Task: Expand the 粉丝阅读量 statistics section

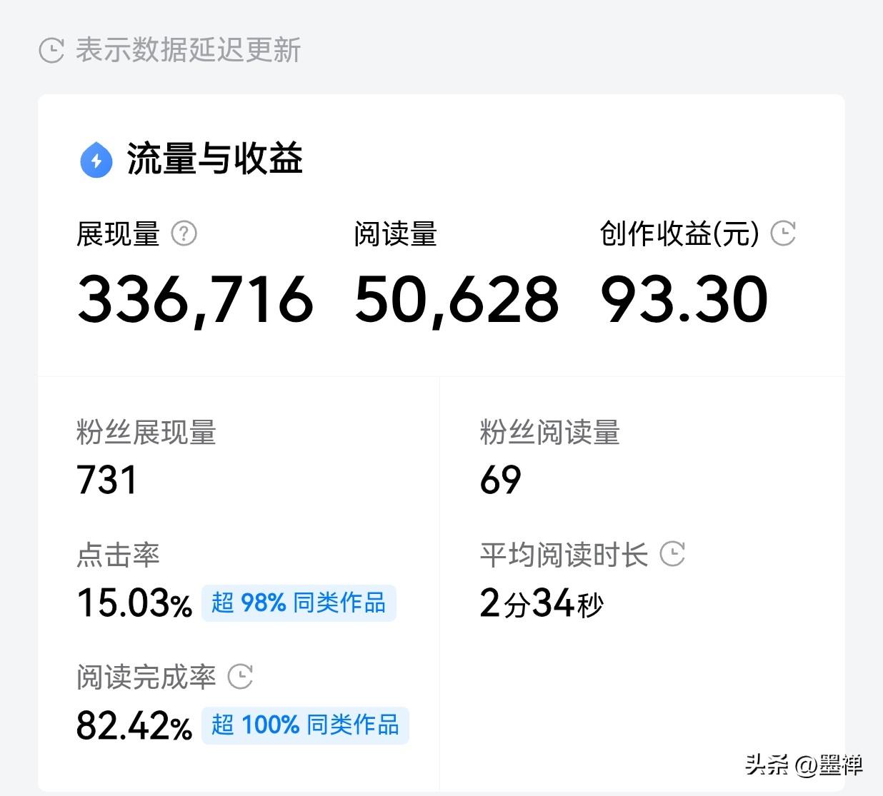Action: click(550, 433)
